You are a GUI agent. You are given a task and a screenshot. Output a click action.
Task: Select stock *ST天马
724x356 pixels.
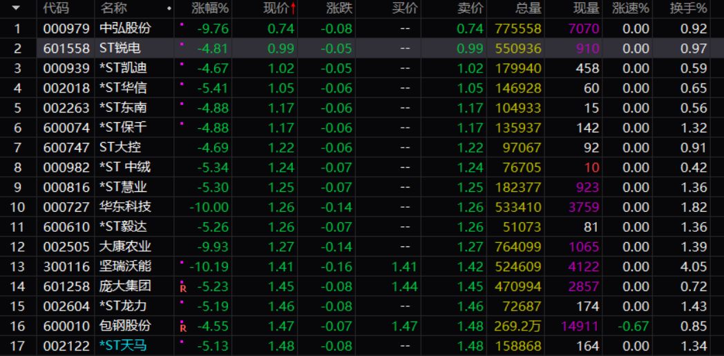(x=123, y=346)
